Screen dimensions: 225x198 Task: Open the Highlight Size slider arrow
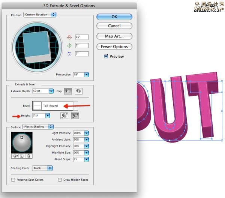click(x=86, y=153)
